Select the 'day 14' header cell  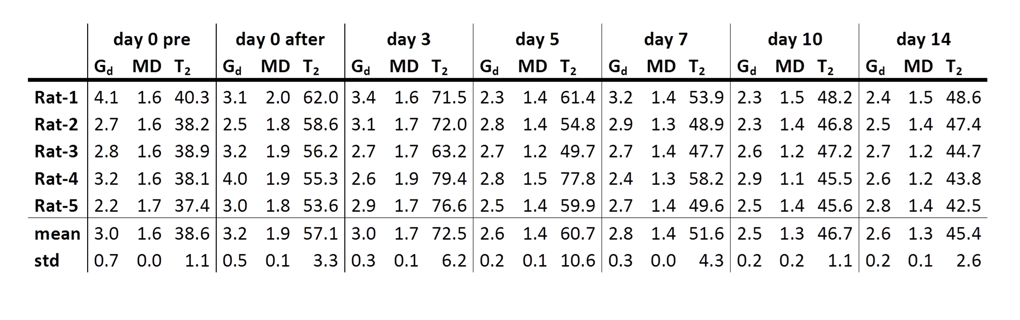pyautogui.click(x=923, y=39)
